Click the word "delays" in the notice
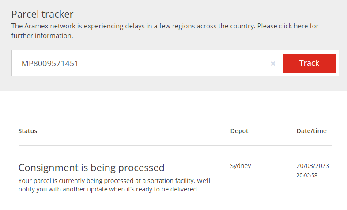This screenshot has width=347, height=210. tap(143, 26)
